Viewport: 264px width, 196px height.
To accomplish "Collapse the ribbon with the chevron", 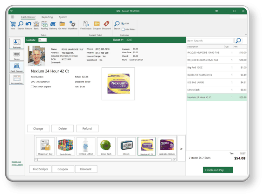I will pyautogui.click(x=246, y=35).
